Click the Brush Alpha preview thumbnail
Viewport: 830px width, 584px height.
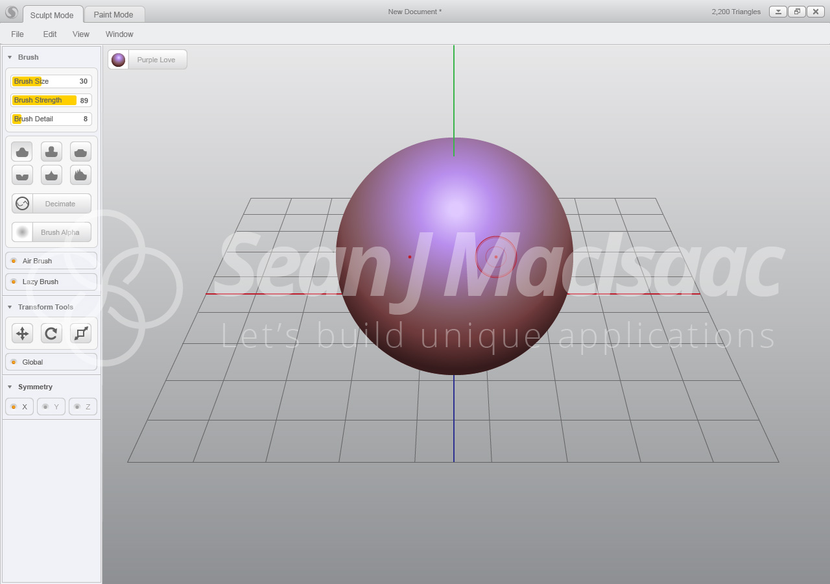pos(22,232)
